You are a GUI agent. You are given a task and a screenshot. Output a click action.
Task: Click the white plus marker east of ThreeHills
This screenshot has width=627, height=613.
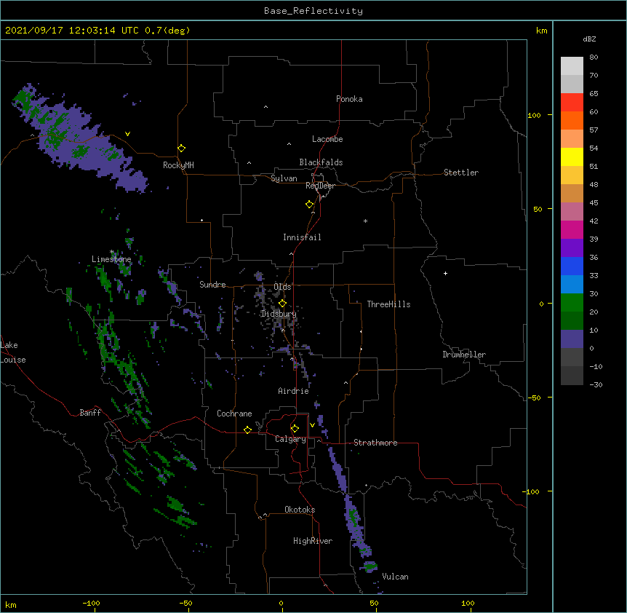pyautogui.click(x=445, y=273)
